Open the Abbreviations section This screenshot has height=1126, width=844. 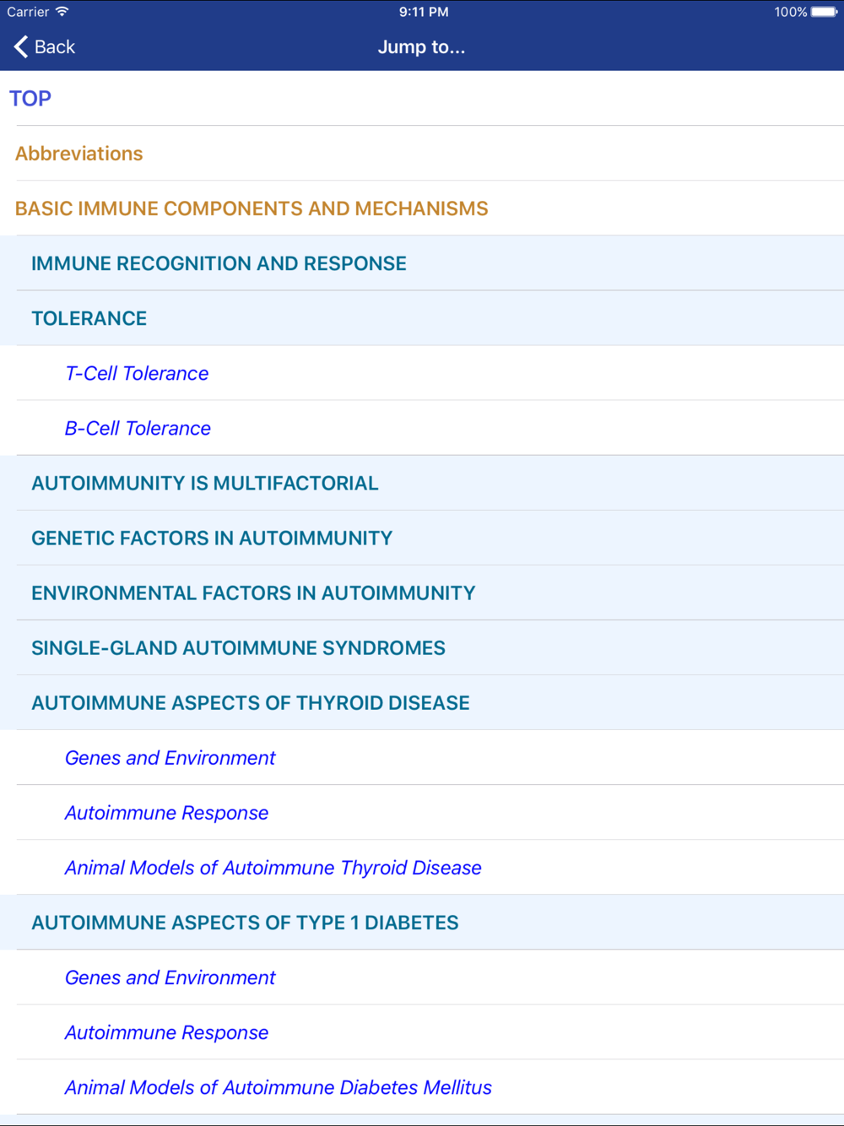coord(422,153)
